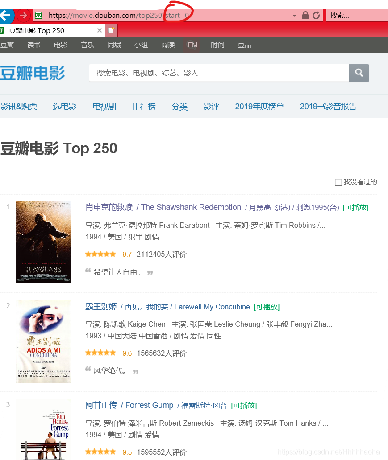The width and height of the screenshot is (388, 460).
Task: Open 音乐 in top navigation
Action: click(88, 45)
